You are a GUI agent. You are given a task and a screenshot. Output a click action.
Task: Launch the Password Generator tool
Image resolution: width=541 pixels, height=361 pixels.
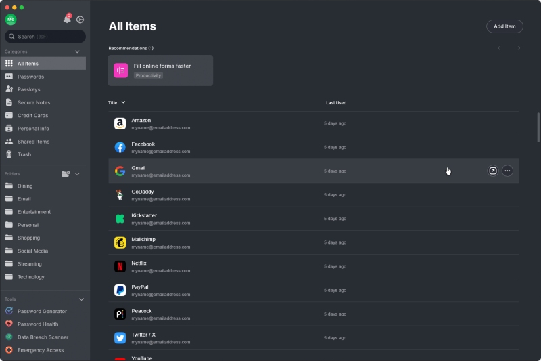pos(43,312)
